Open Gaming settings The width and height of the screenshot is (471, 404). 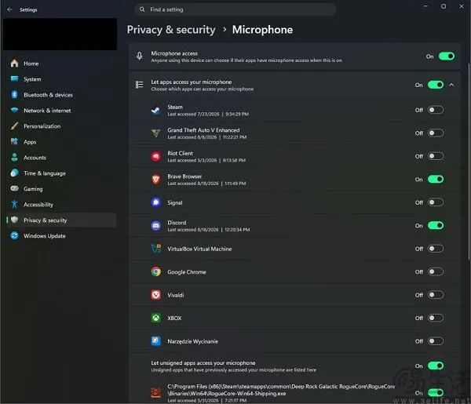(61, 188)
